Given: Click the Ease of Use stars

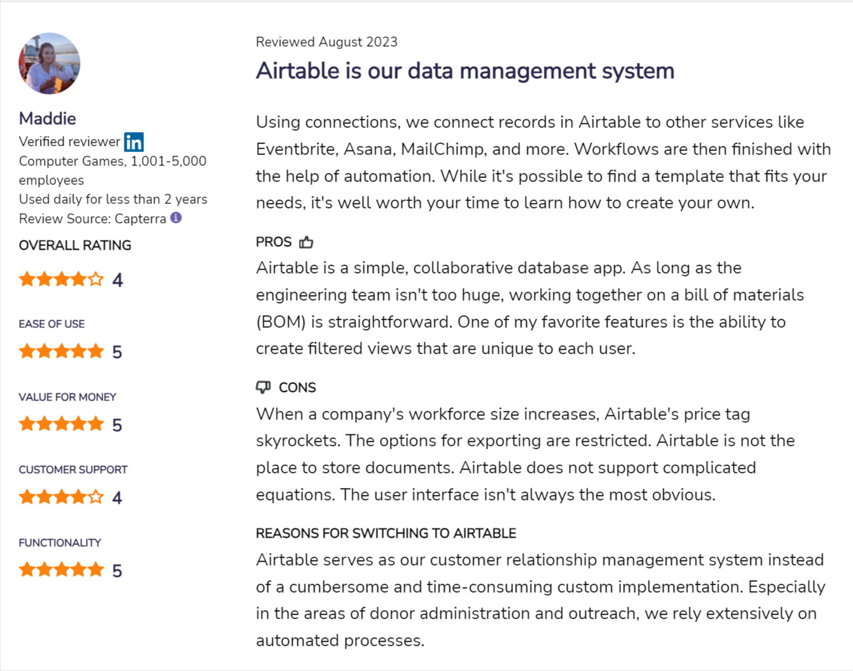Looking at the screenshot, I should [61, 351].
